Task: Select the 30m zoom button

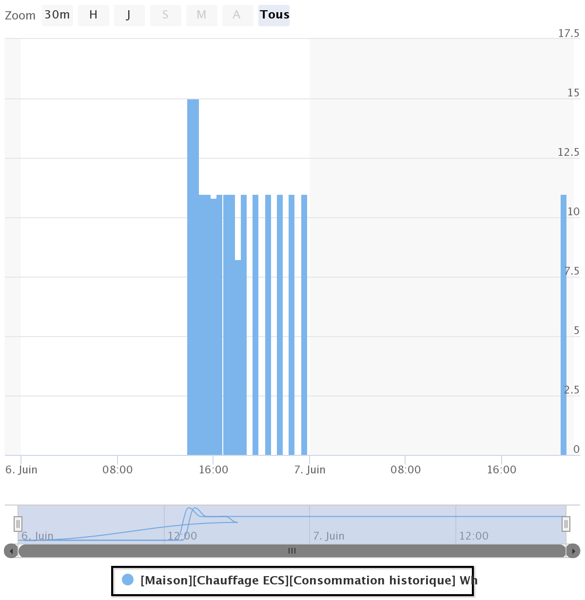Action: tap(58, 15)
